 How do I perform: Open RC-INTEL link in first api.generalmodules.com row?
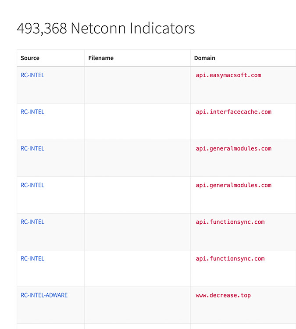(32, 149)
